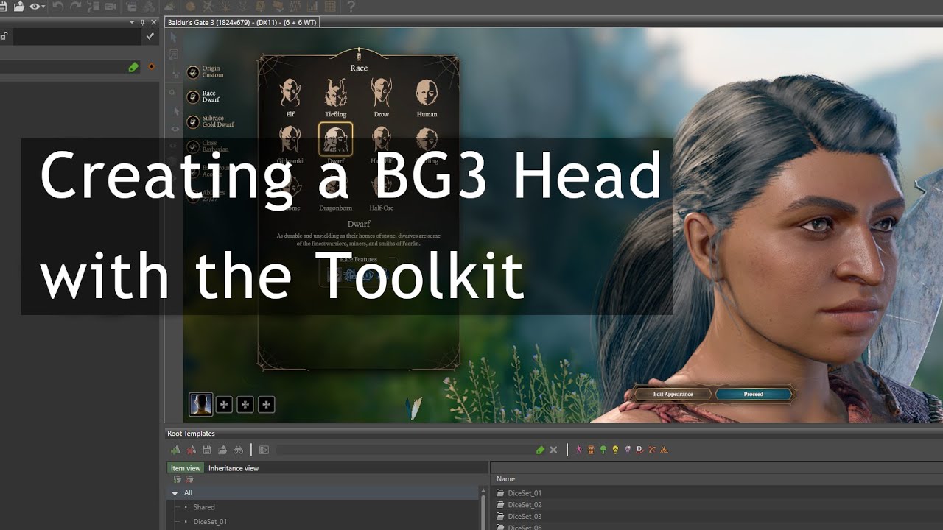This screenshot has width=943, height=530.
Task: Click the Name column header
Action: tap(505, 479)
